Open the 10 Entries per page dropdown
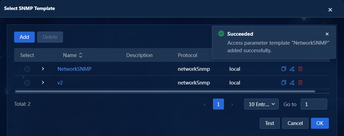 point(261,104)
